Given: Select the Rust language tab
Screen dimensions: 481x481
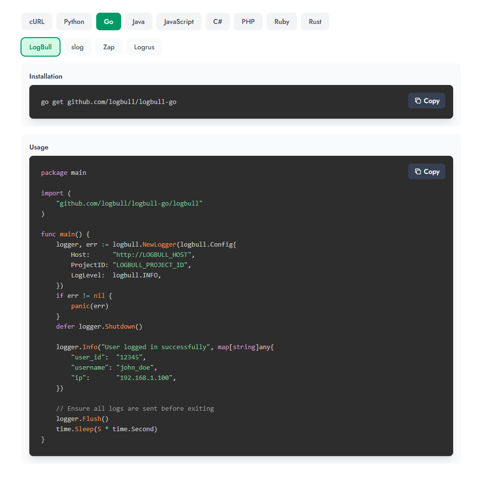Looking at the screenshot, I should [x=315, y=21].
